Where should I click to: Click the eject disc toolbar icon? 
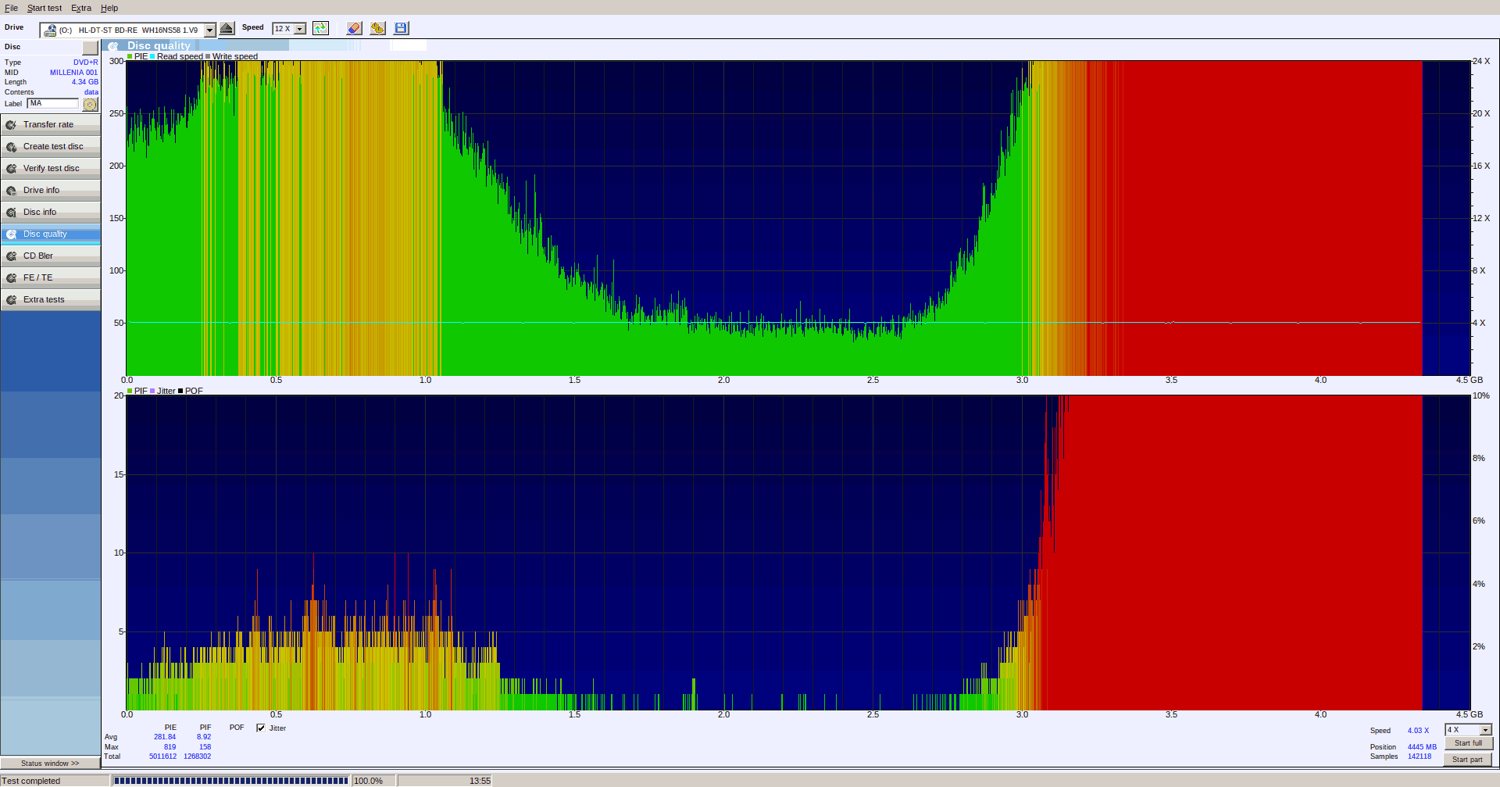coord(227,28)
